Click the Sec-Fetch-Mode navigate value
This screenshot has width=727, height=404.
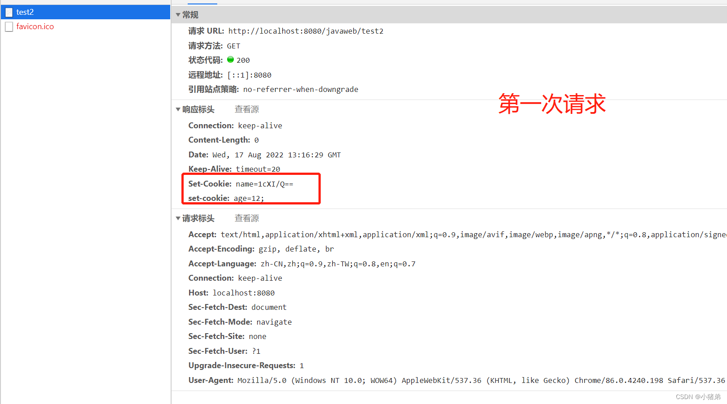click(x=274, y=322)
